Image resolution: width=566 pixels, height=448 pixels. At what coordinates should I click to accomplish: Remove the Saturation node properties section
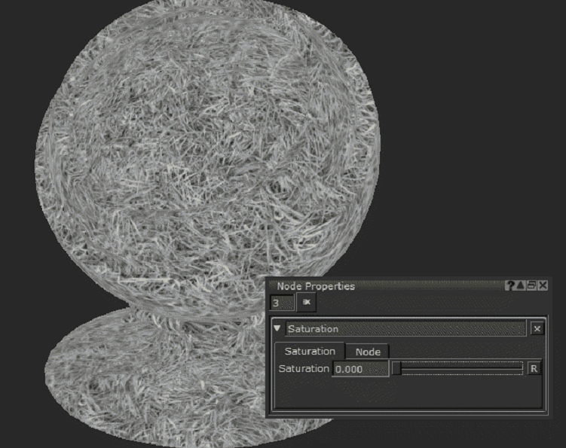tap(536, 329)
